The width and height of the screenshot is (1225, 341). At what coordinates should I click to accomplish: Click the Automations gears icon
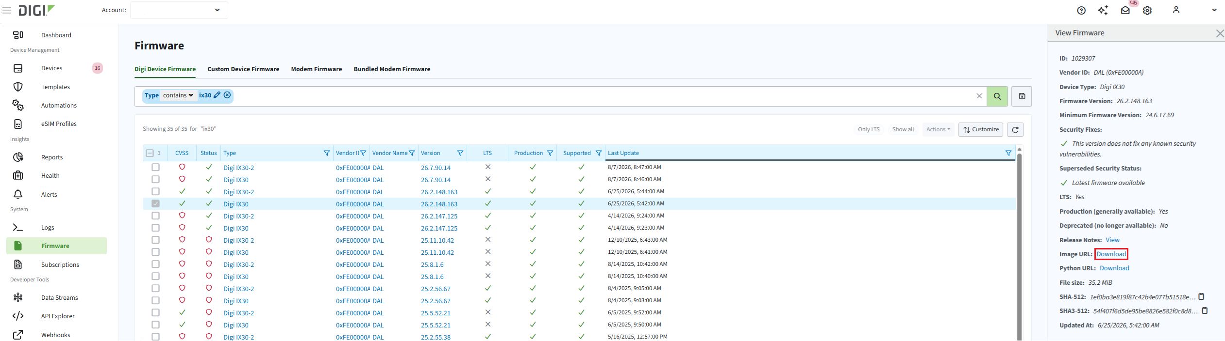click(18, 105)
